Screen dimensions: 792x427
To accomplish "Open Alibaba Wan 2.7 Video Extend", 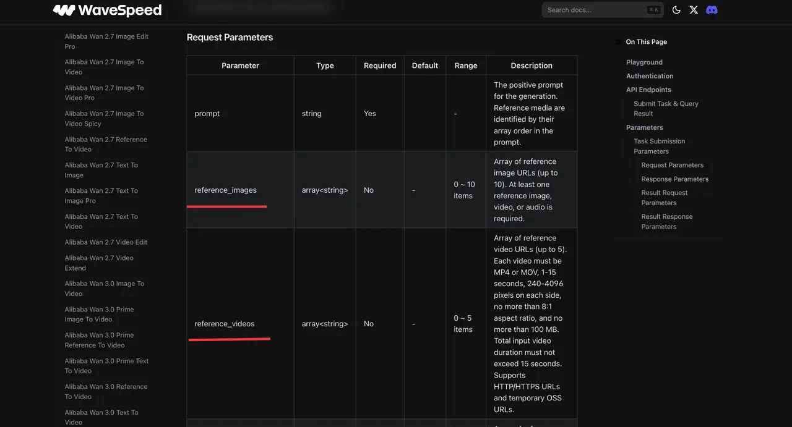I will (99, 263).
